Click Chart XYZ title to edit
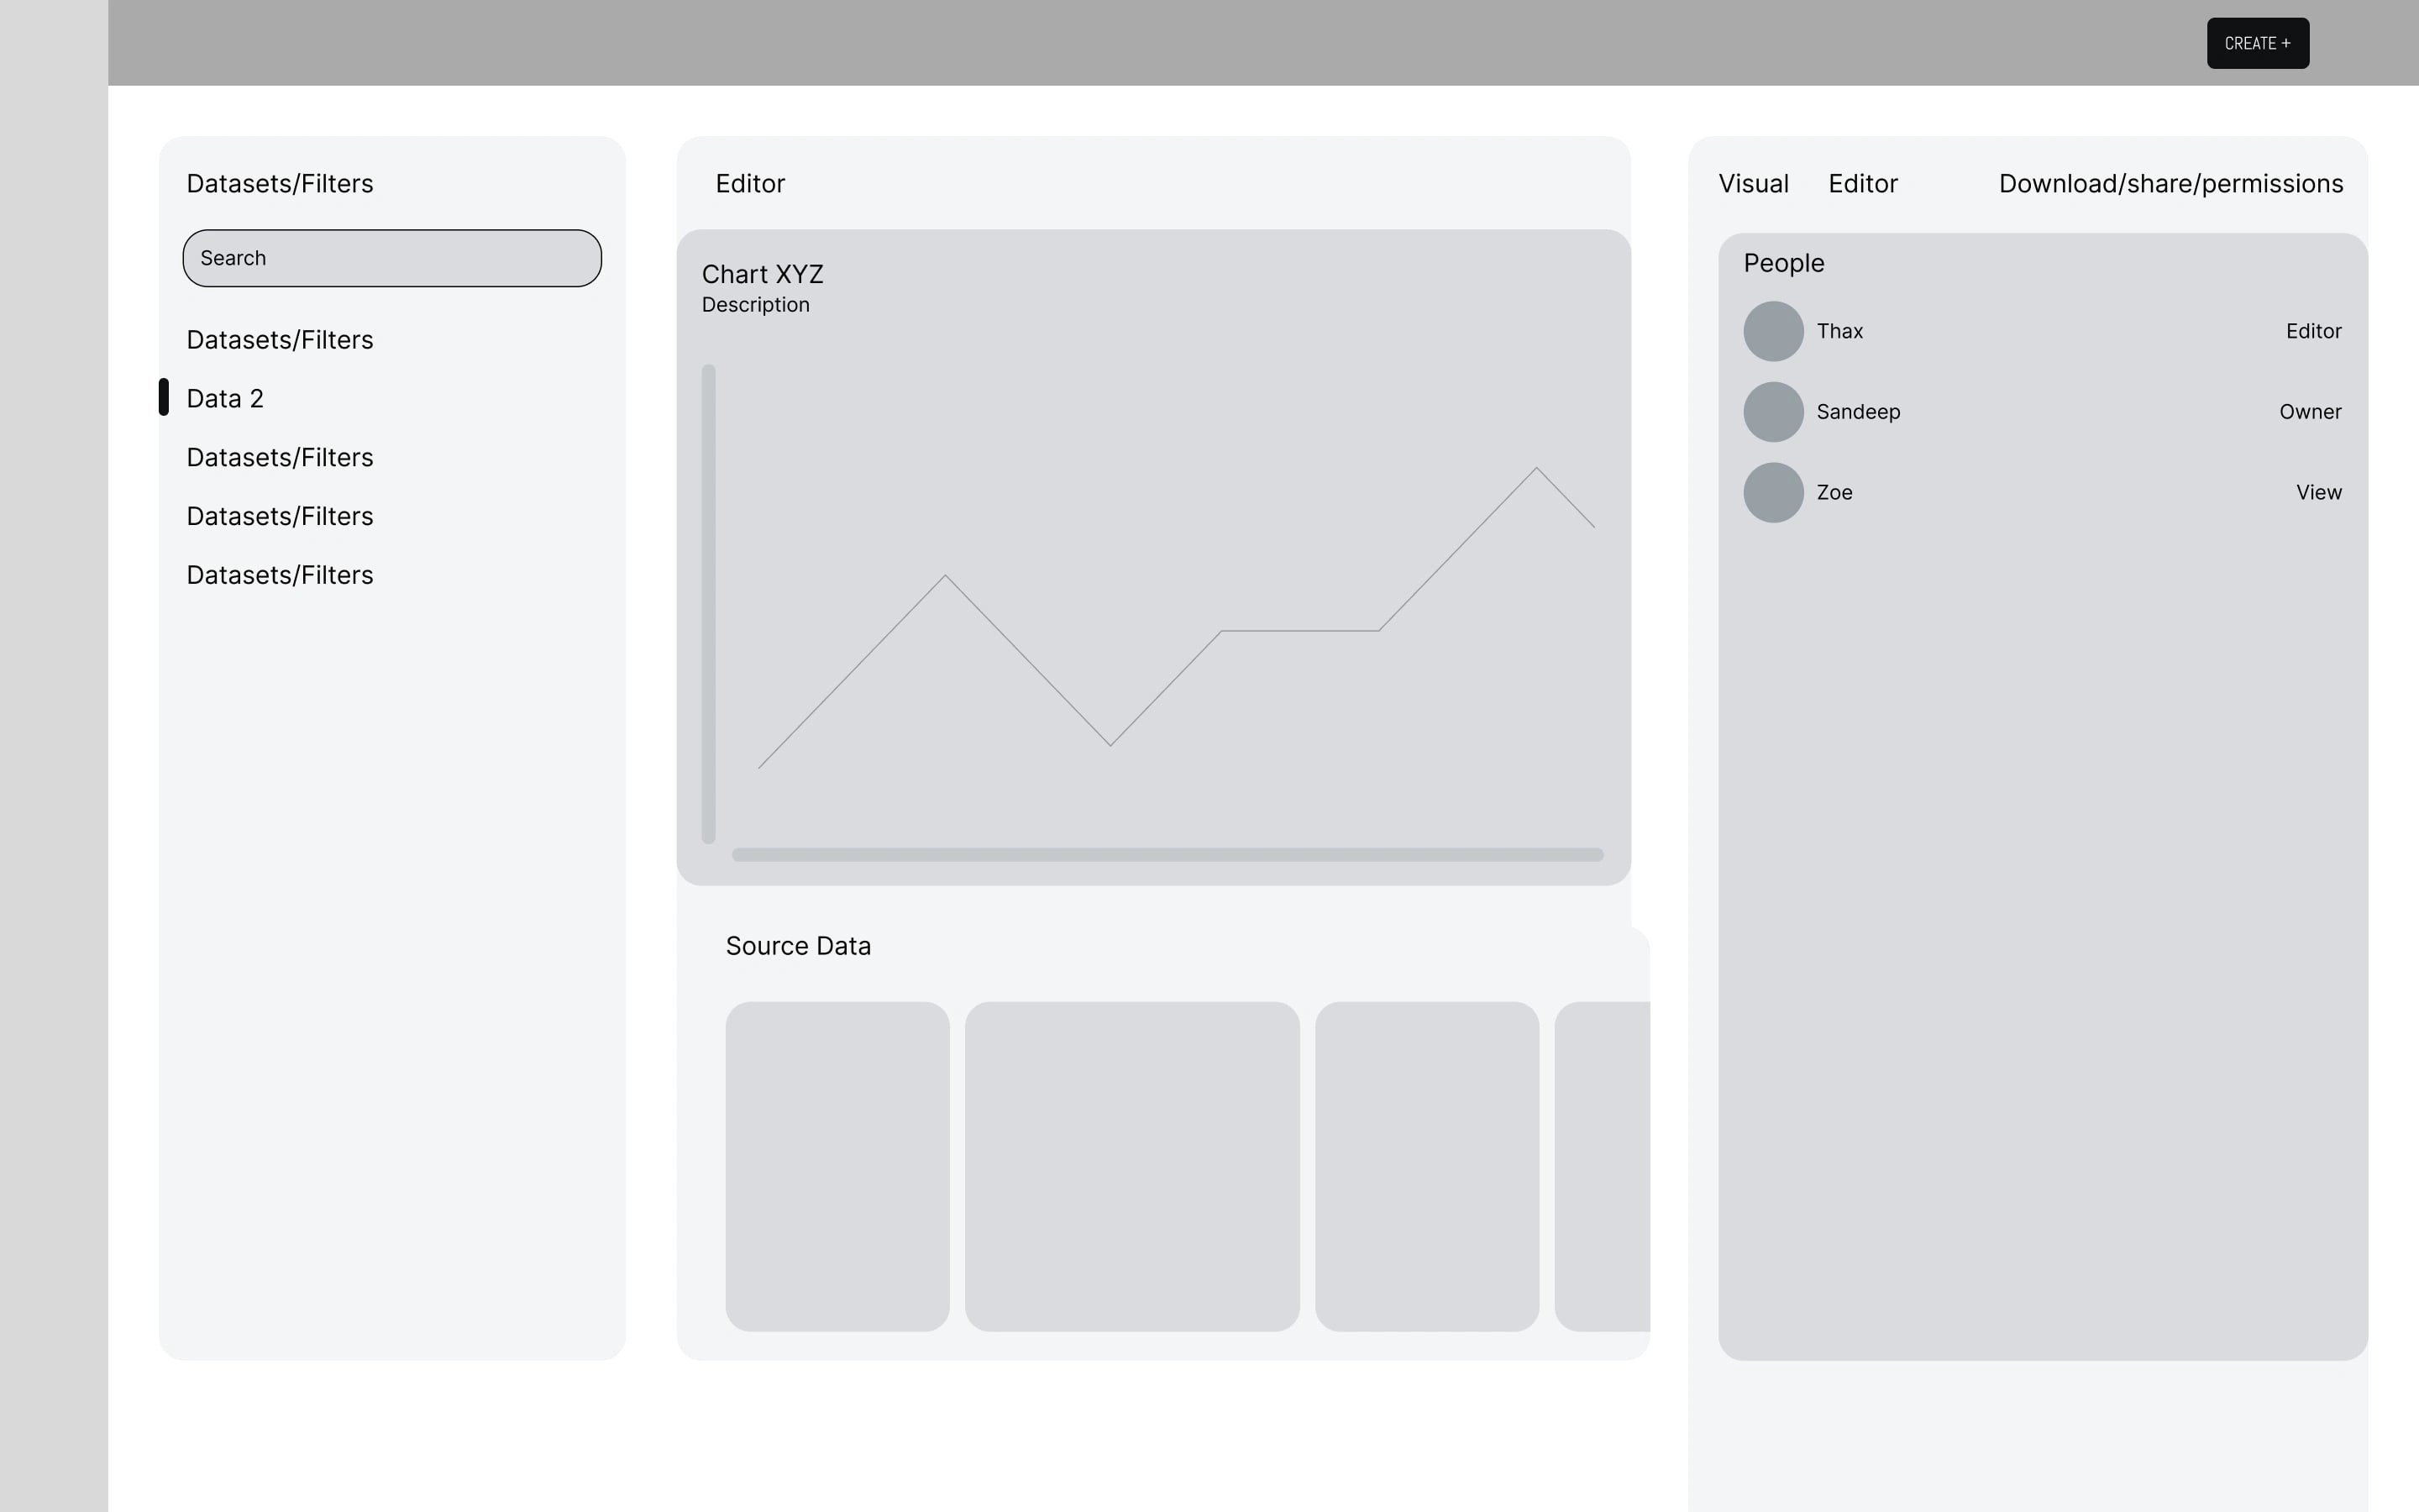The height and width of the screenshot is (1512, 2419). click(x=763, y=274)
